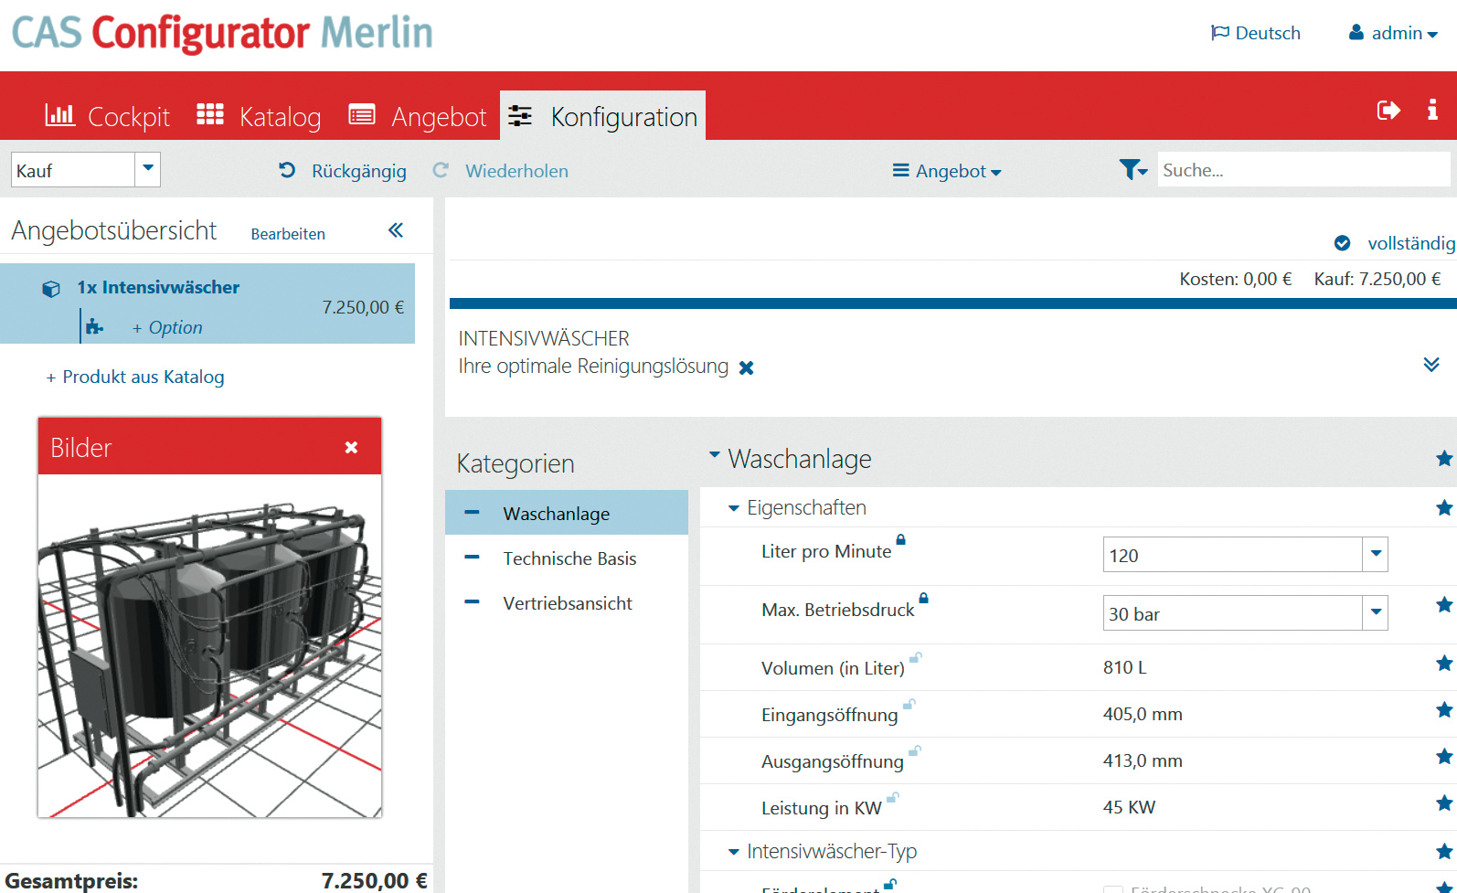Click the star next to Volumen (in Liter)

point(1444,664)
